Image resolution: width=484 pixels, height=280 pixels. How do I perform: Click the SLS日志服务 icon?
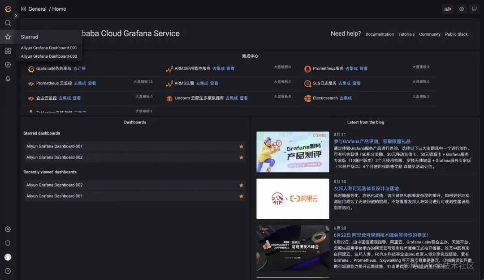307,84
